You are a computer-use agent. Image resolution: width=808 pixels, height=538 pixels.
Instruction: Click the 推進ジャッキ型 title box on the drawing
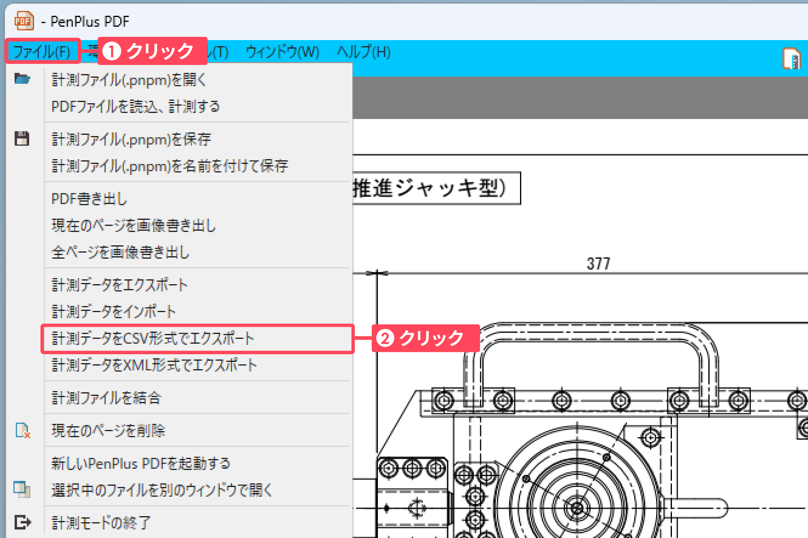tap(437, 188)
